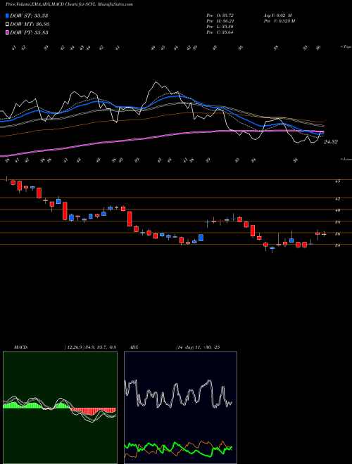Select the 'DOW PT: 35.83' legend text
Image resolution: width=352 pixels, height=464 pixels.
pos(29,32)
